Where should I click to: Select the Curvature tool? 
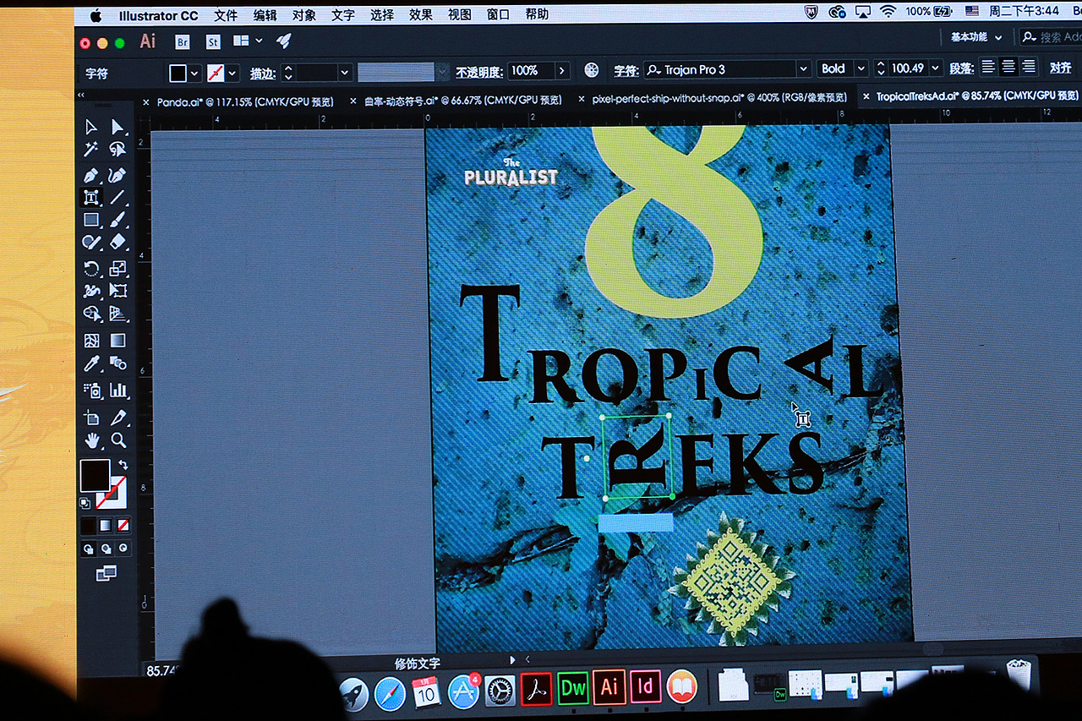point(117,175)
